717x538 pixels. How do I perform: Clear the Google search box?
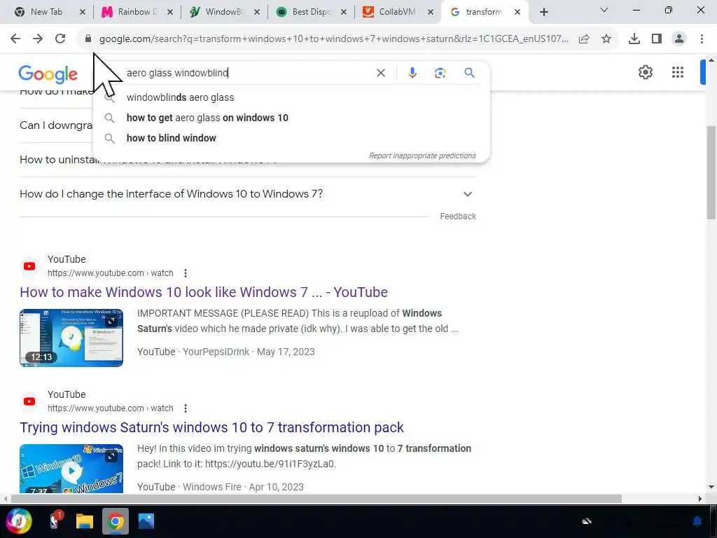(380, 73)
